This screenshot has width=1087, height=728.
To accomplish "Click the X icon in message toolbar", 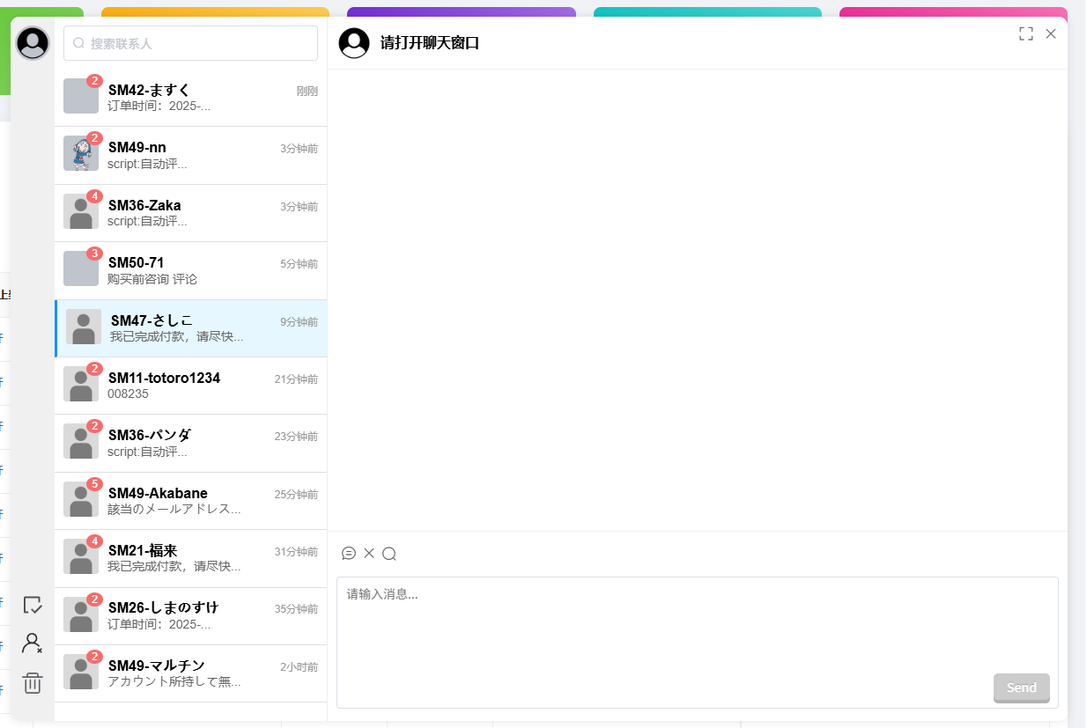I will click(369, 554).
